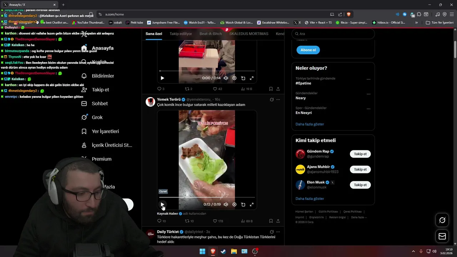
Task: Mute the video showing 0:00 / 0:14
Action: 226,78
